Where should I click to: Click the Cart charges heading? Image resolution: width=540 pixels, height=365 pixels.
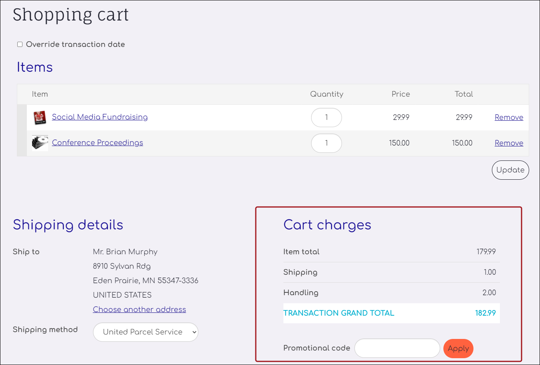327,225
